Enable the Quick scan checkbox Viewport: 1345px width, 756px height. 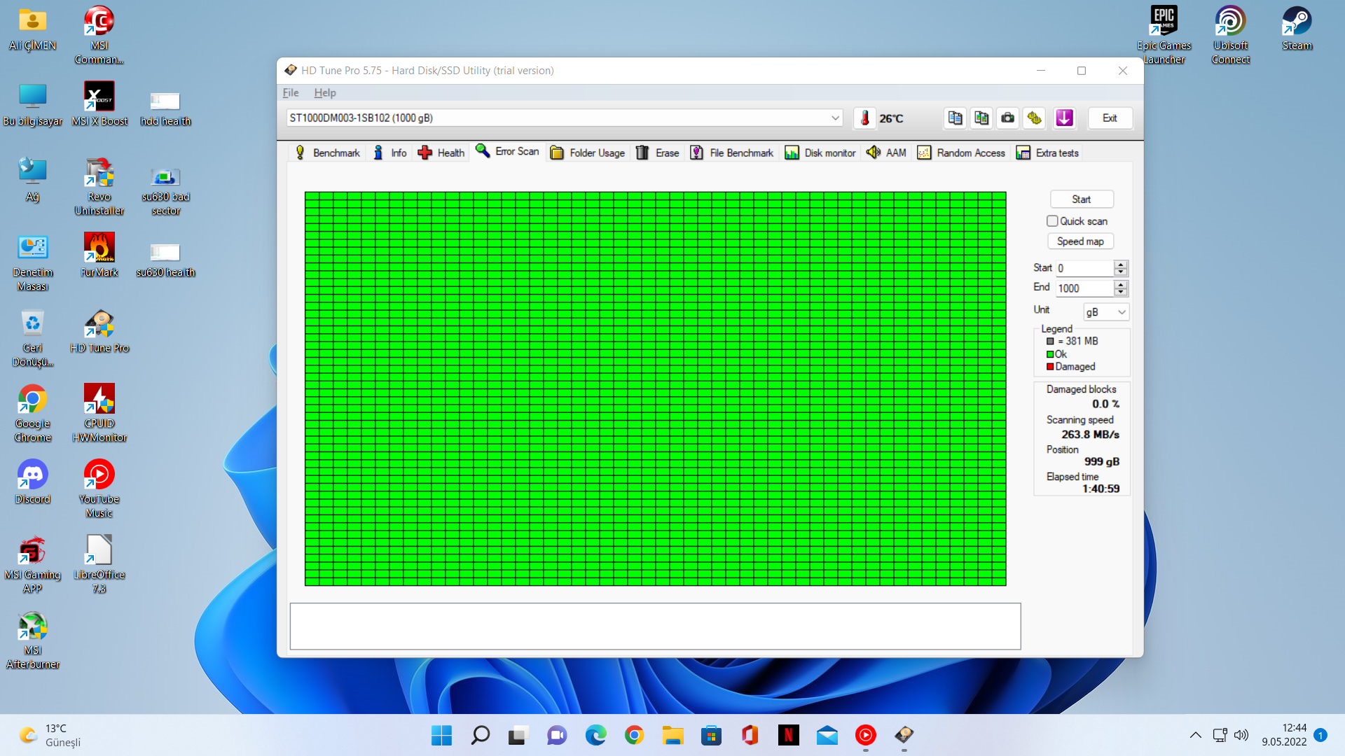pos(1052,221)
